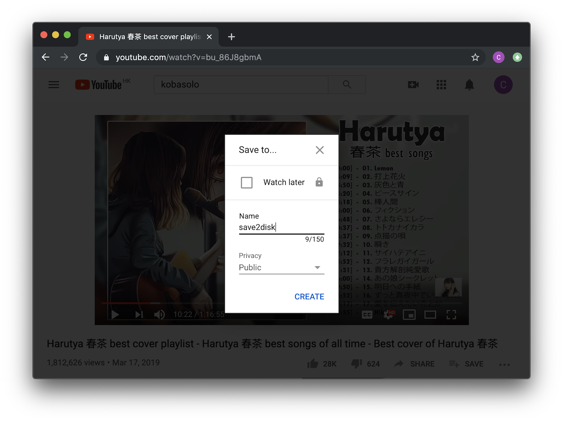Close the Save to dialog
The width and height of the screenshot is (563, 422).
[x=320, y=150]
